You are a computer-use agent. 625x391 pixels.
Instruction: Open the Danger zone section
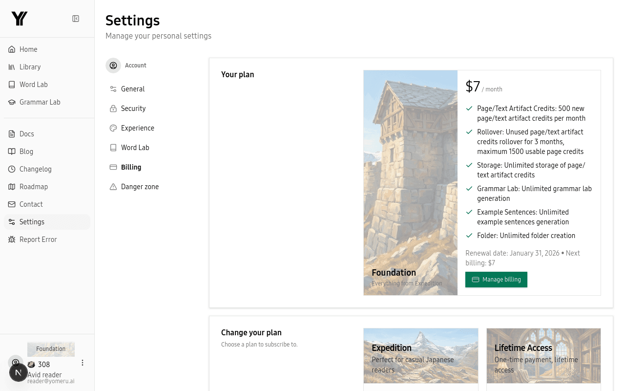point(140,187)
